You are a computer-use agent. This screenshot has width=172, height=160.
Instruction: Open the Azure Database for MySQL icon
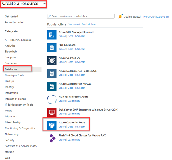point(52,86)
